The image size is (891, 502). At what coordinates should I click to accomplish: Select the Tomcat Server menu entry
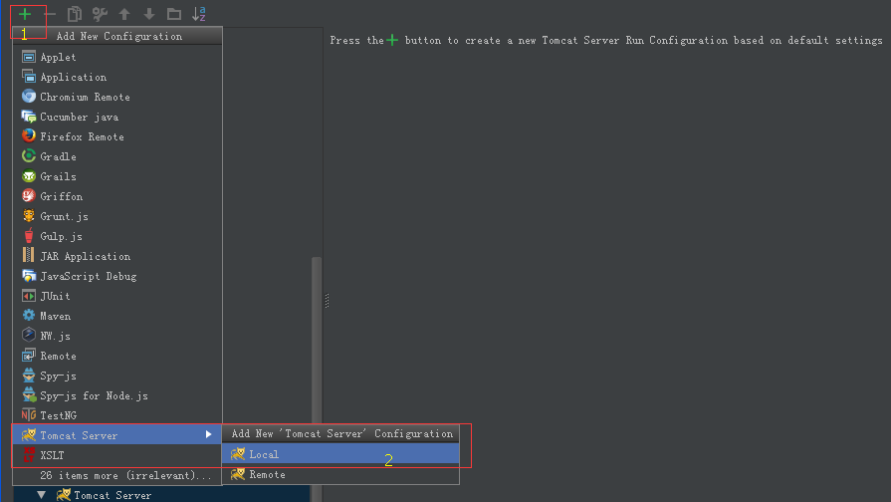(x=117, y=435)
